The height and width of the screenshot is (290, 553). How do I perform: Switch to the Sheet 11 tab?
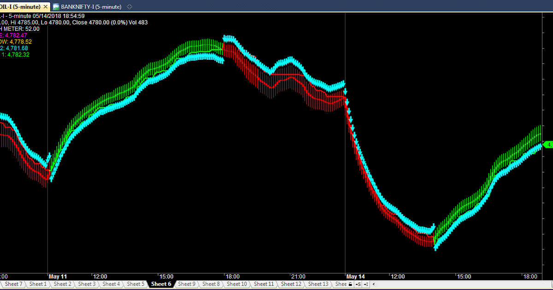tap(264, 284)
